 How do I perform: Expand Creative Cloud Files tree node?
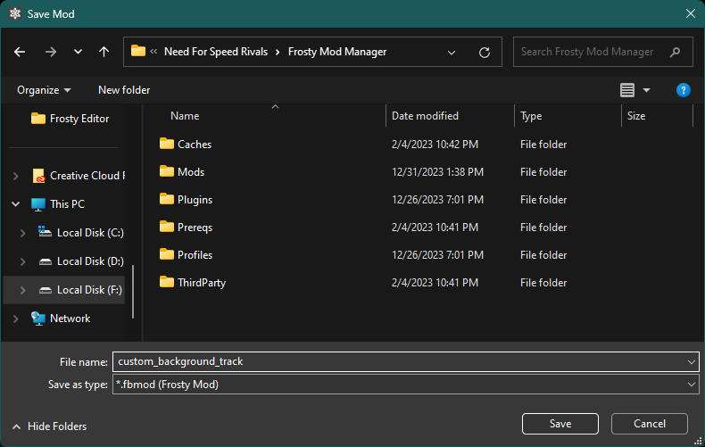16,176
